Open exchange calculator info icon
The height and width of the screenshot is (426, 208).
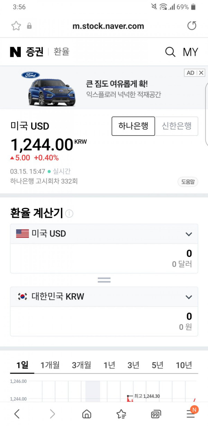point(69,213)
